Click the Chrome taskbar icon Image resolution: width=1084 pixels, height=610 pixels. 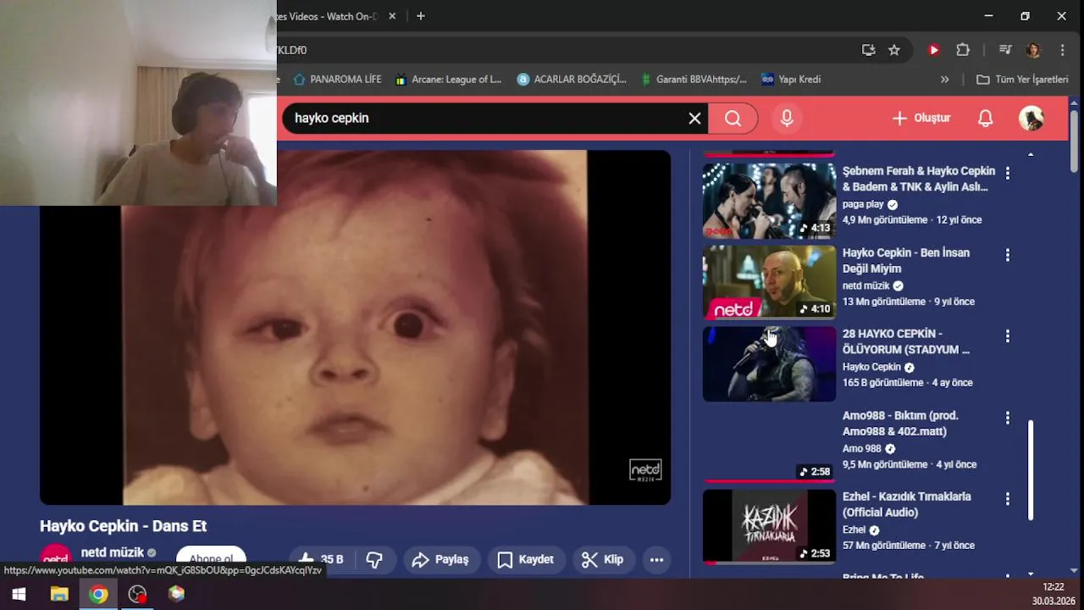pos(98,595)
